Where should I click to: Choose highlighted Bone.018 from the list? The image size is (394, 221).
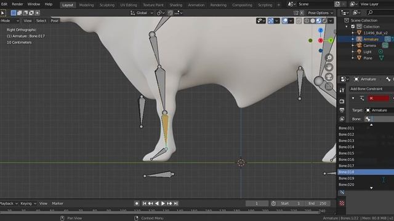[365, 172]
